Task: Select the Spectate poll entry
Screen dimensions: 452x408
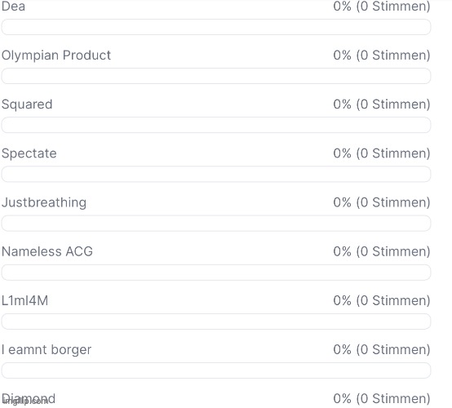Action: [29, 153]
